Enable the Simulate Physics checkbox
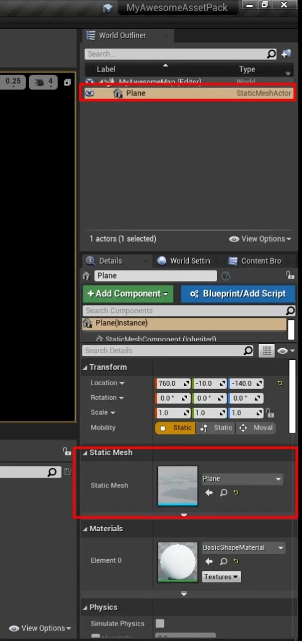The height and width of the screenshot is (641, 302). point(160,623)
